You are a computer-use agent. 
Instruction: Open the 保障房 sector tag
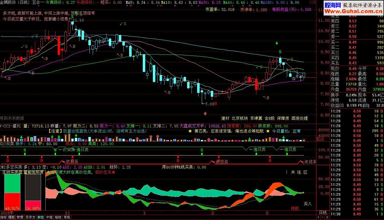[283, 118]
